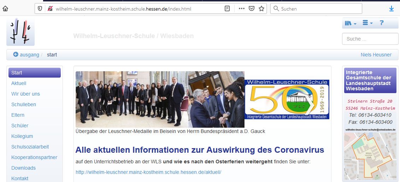
Task: Click the back arrow beside ausgang
Action: [16, 54]
